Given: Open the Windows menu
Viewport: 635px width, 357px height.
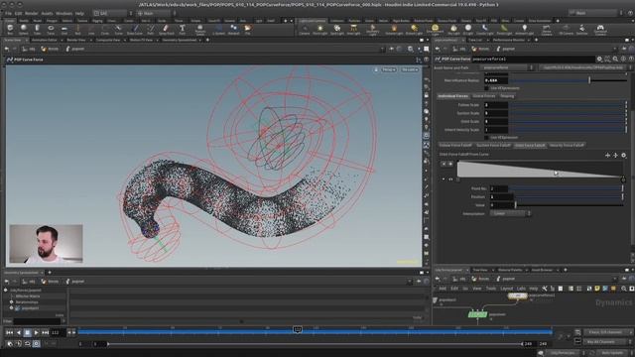Looking at the screenshot, I should point(63,13).
